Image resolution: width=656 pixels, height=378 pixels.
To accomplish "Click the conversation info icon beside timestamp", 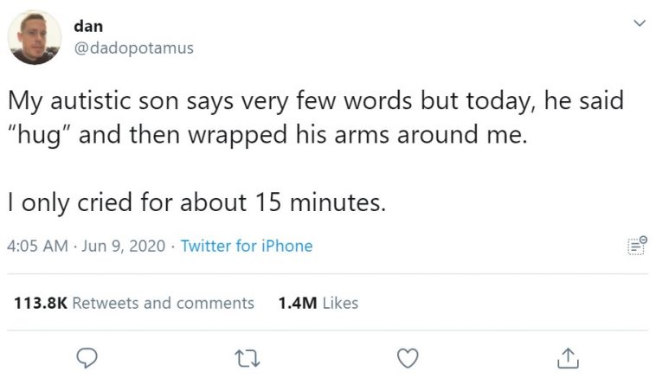I will click(636, 247).
